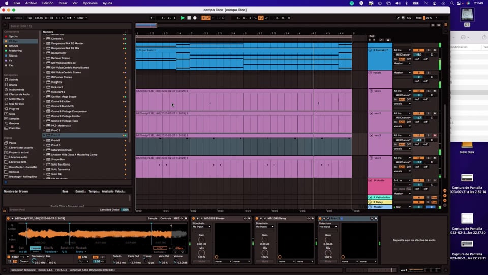The image size is (488, 275).
Task: Open the Ver menu
Action: pos(75,3)
